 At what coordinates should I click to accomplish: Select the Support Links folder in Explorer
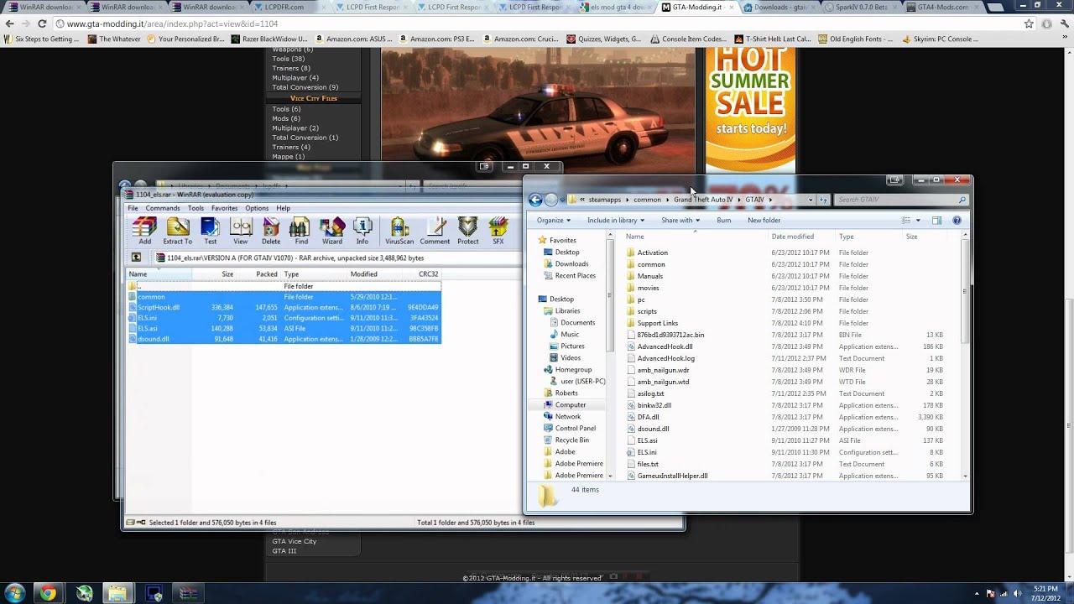pos(657,323)
